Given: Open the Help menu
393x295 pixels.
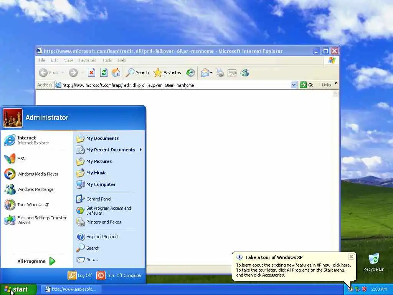Looking at the screenshot, I should point(122,60).
